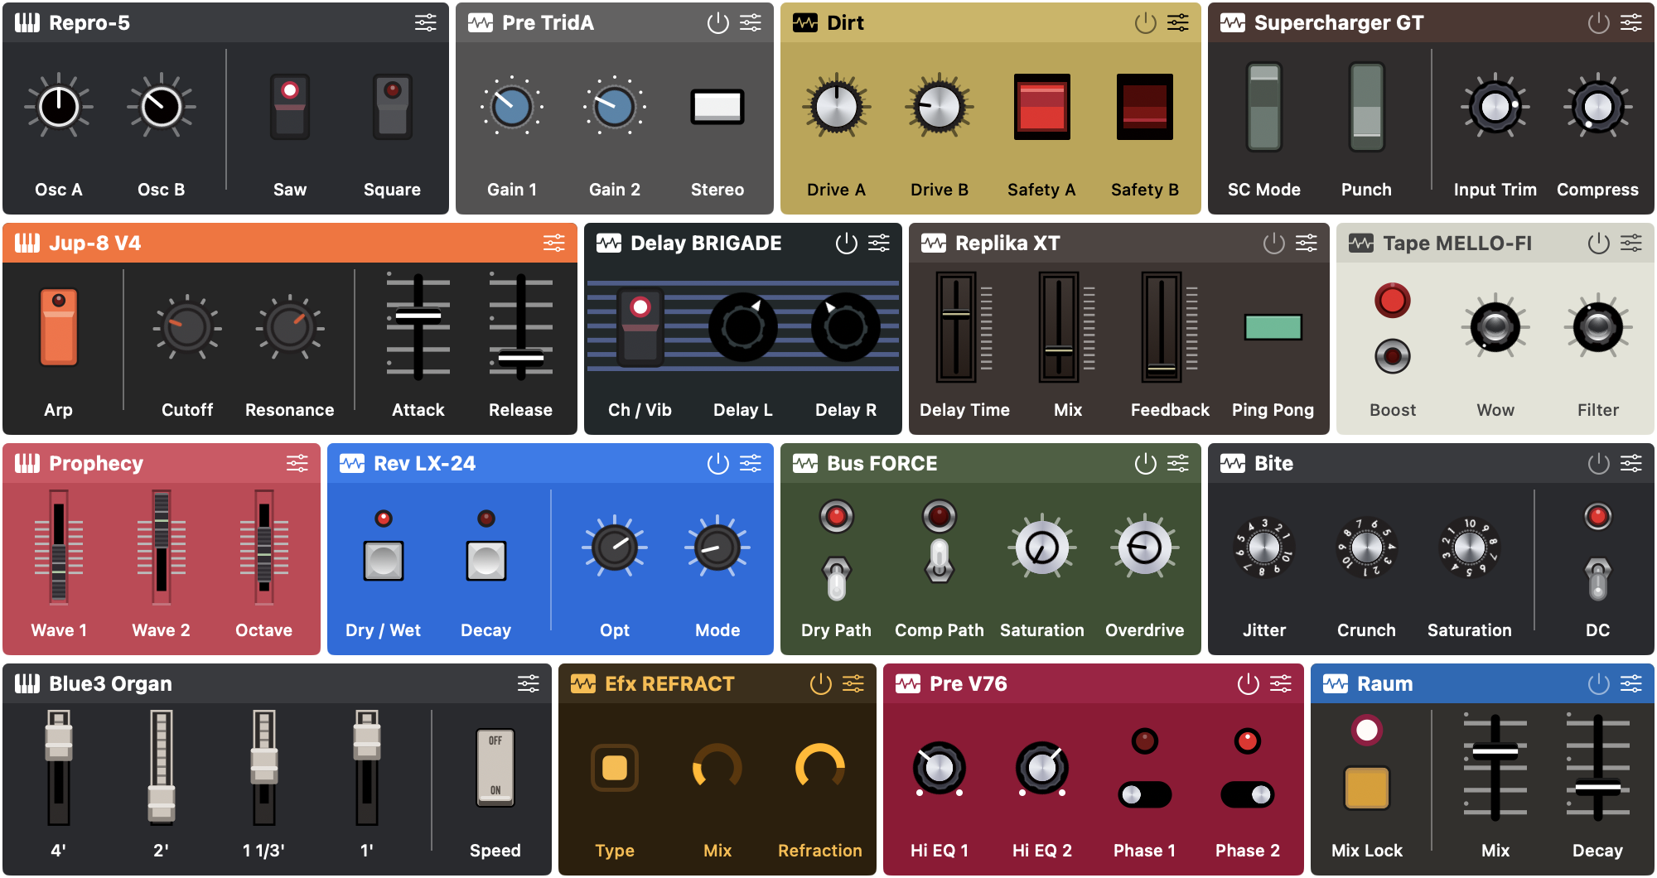The width and height of the screenshot is (1657, 878).
Task: Click Efx REFRACT Type selector button
Action: click(615, 768)
